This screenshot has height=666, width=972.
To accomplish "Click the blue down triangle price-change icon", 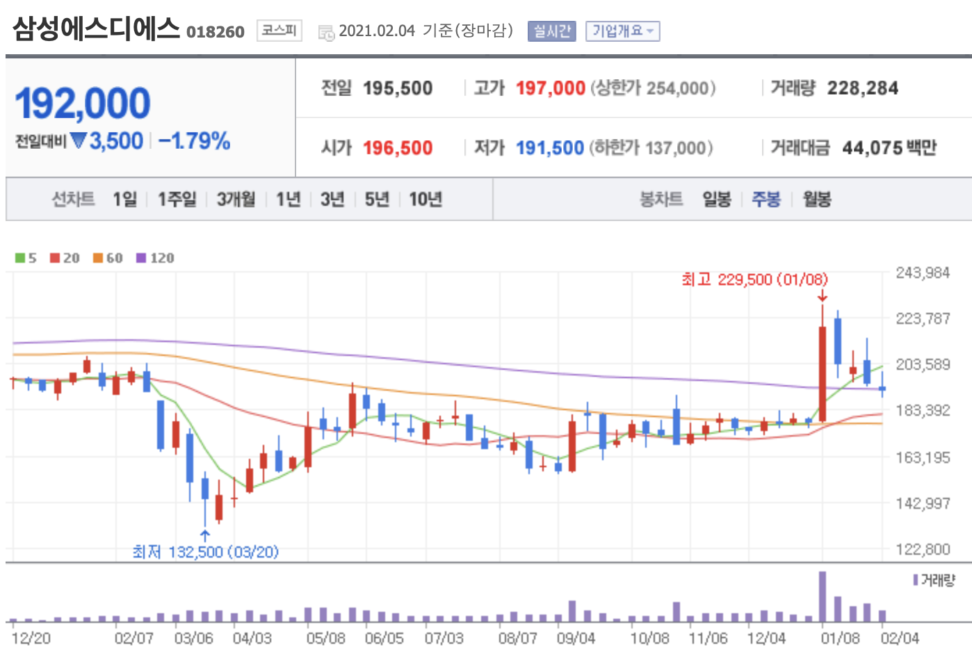I will 79,140.
